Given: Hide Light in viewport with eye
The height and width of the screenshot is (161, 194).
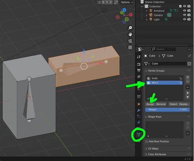Looking at the screenshot, I should [x=185, y=19].
